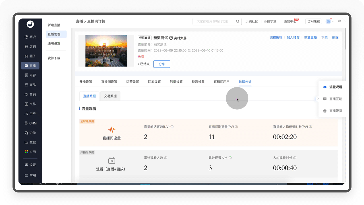Open 应用 apps in sidebar
This screenshot has width=364, height=205.
pos(30,152)
